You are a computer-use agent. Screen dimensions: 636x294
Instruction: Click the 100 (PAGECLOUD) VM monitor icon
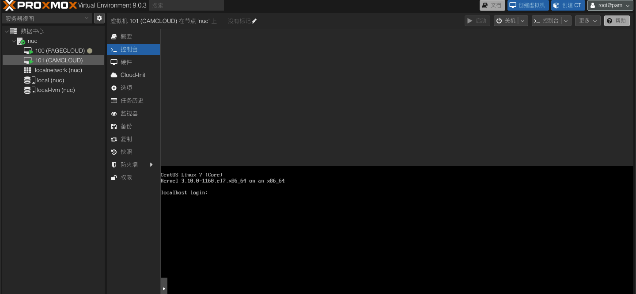click(28, 51)
